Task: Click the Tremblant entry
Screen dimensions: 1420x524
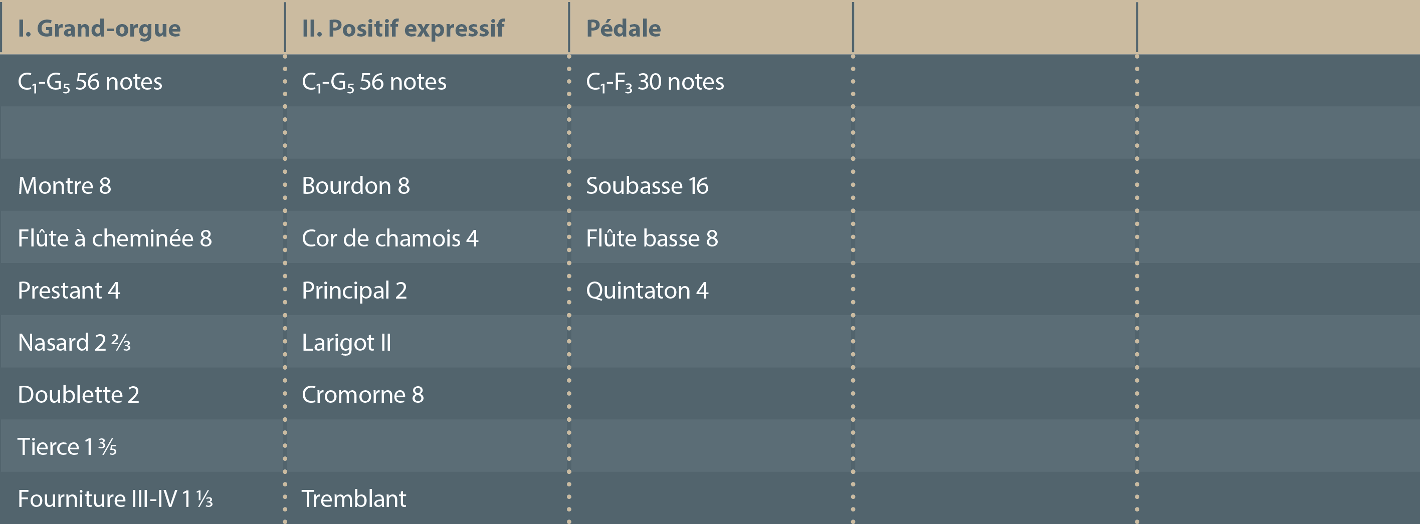Action: (x=353, y=499)
